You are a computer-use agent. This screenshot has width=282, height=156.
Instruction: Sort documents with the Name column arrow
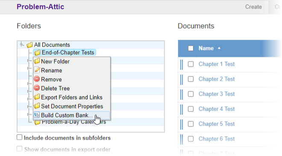[219, 48]
